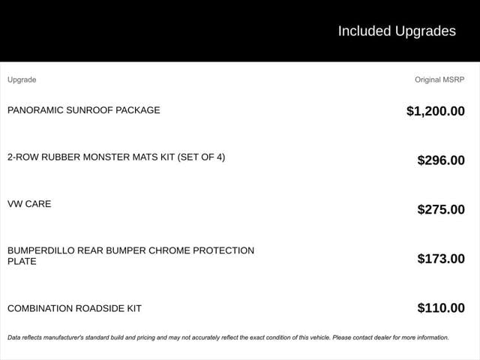480x360 pixels.
Task: Click the Original MSRP column header
Action: [439, 79]
